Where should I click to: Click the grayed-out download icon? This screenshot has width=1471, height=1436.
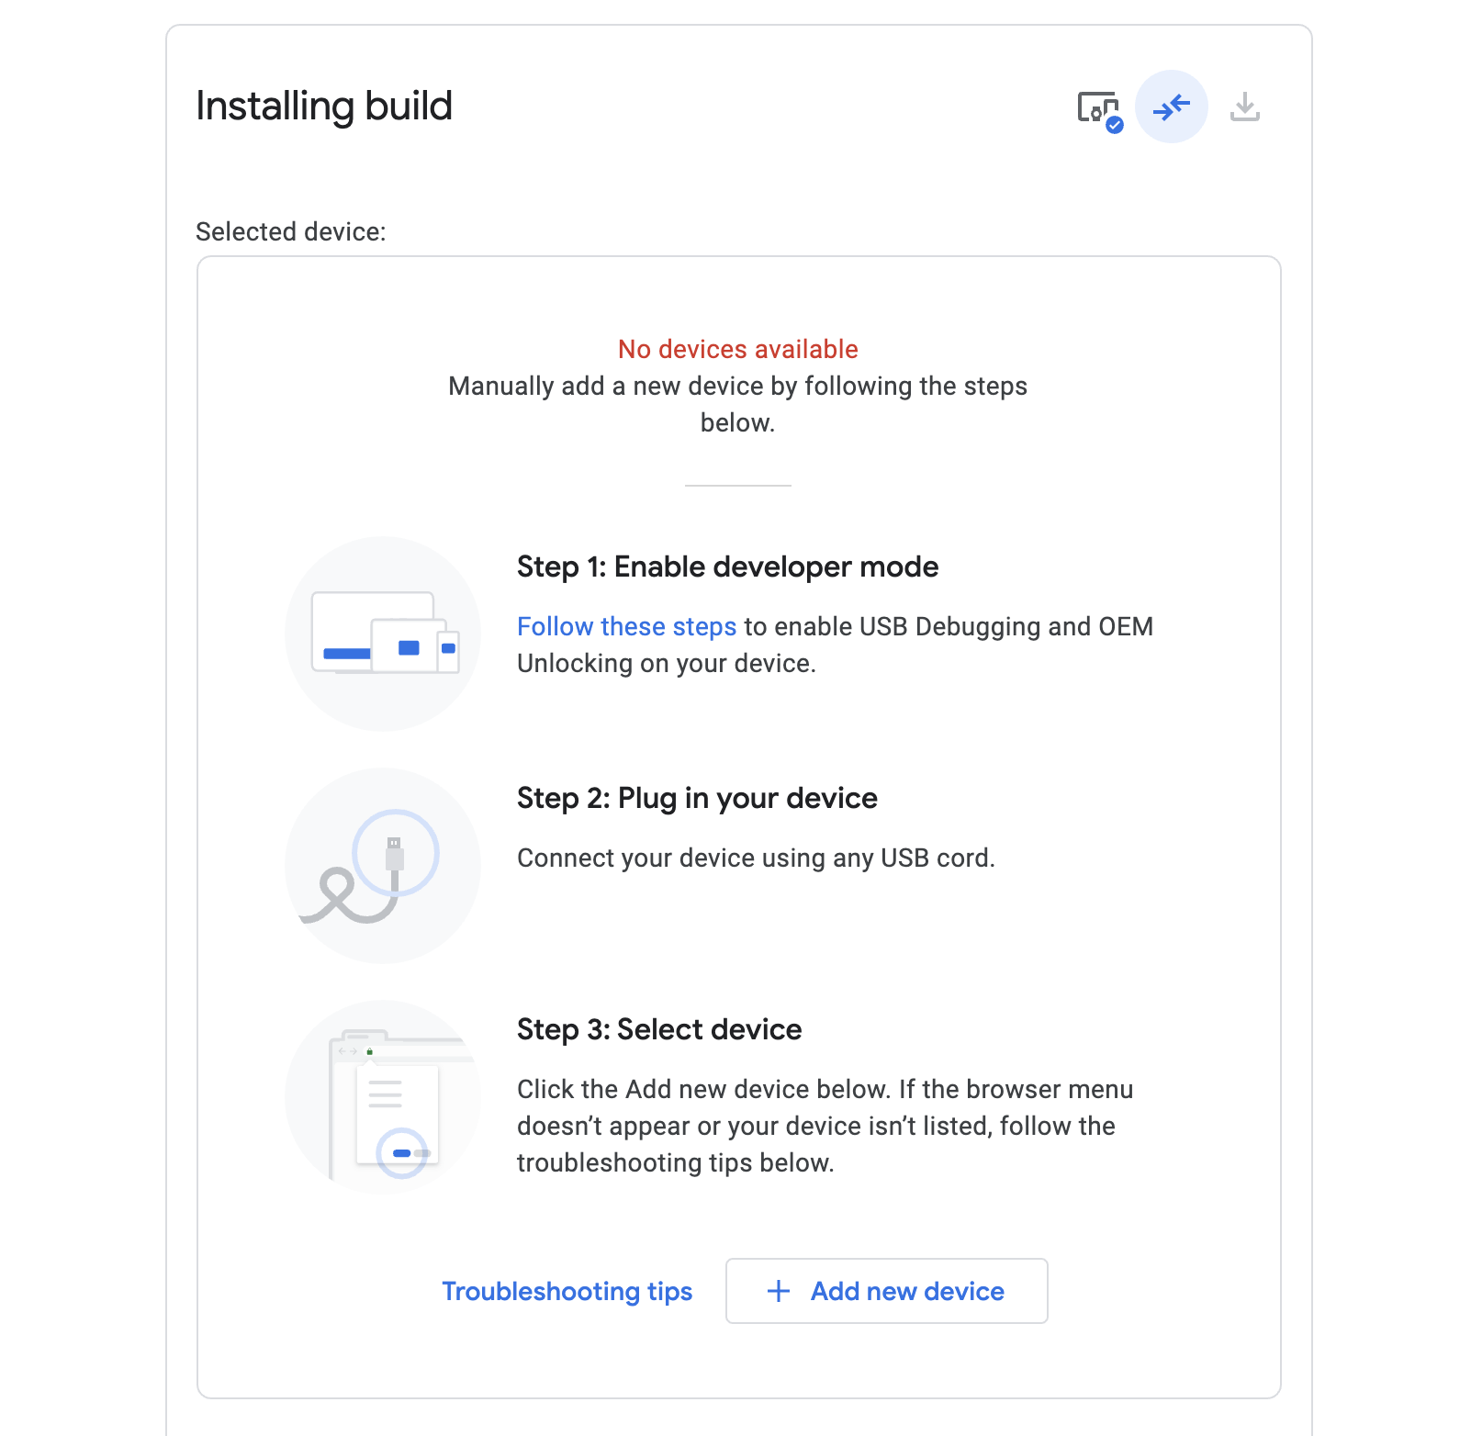pos(1244,107)
